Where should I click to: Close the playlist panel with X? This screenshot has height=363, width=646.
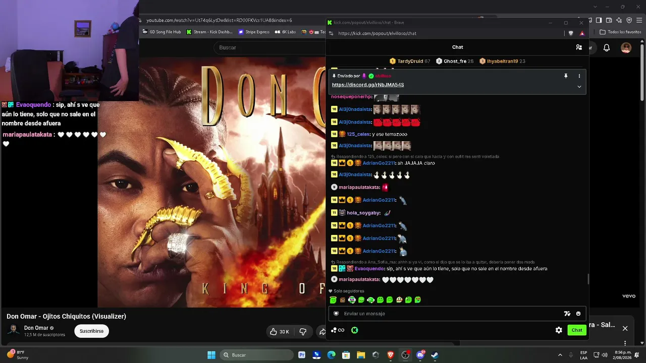coord(625,328)
